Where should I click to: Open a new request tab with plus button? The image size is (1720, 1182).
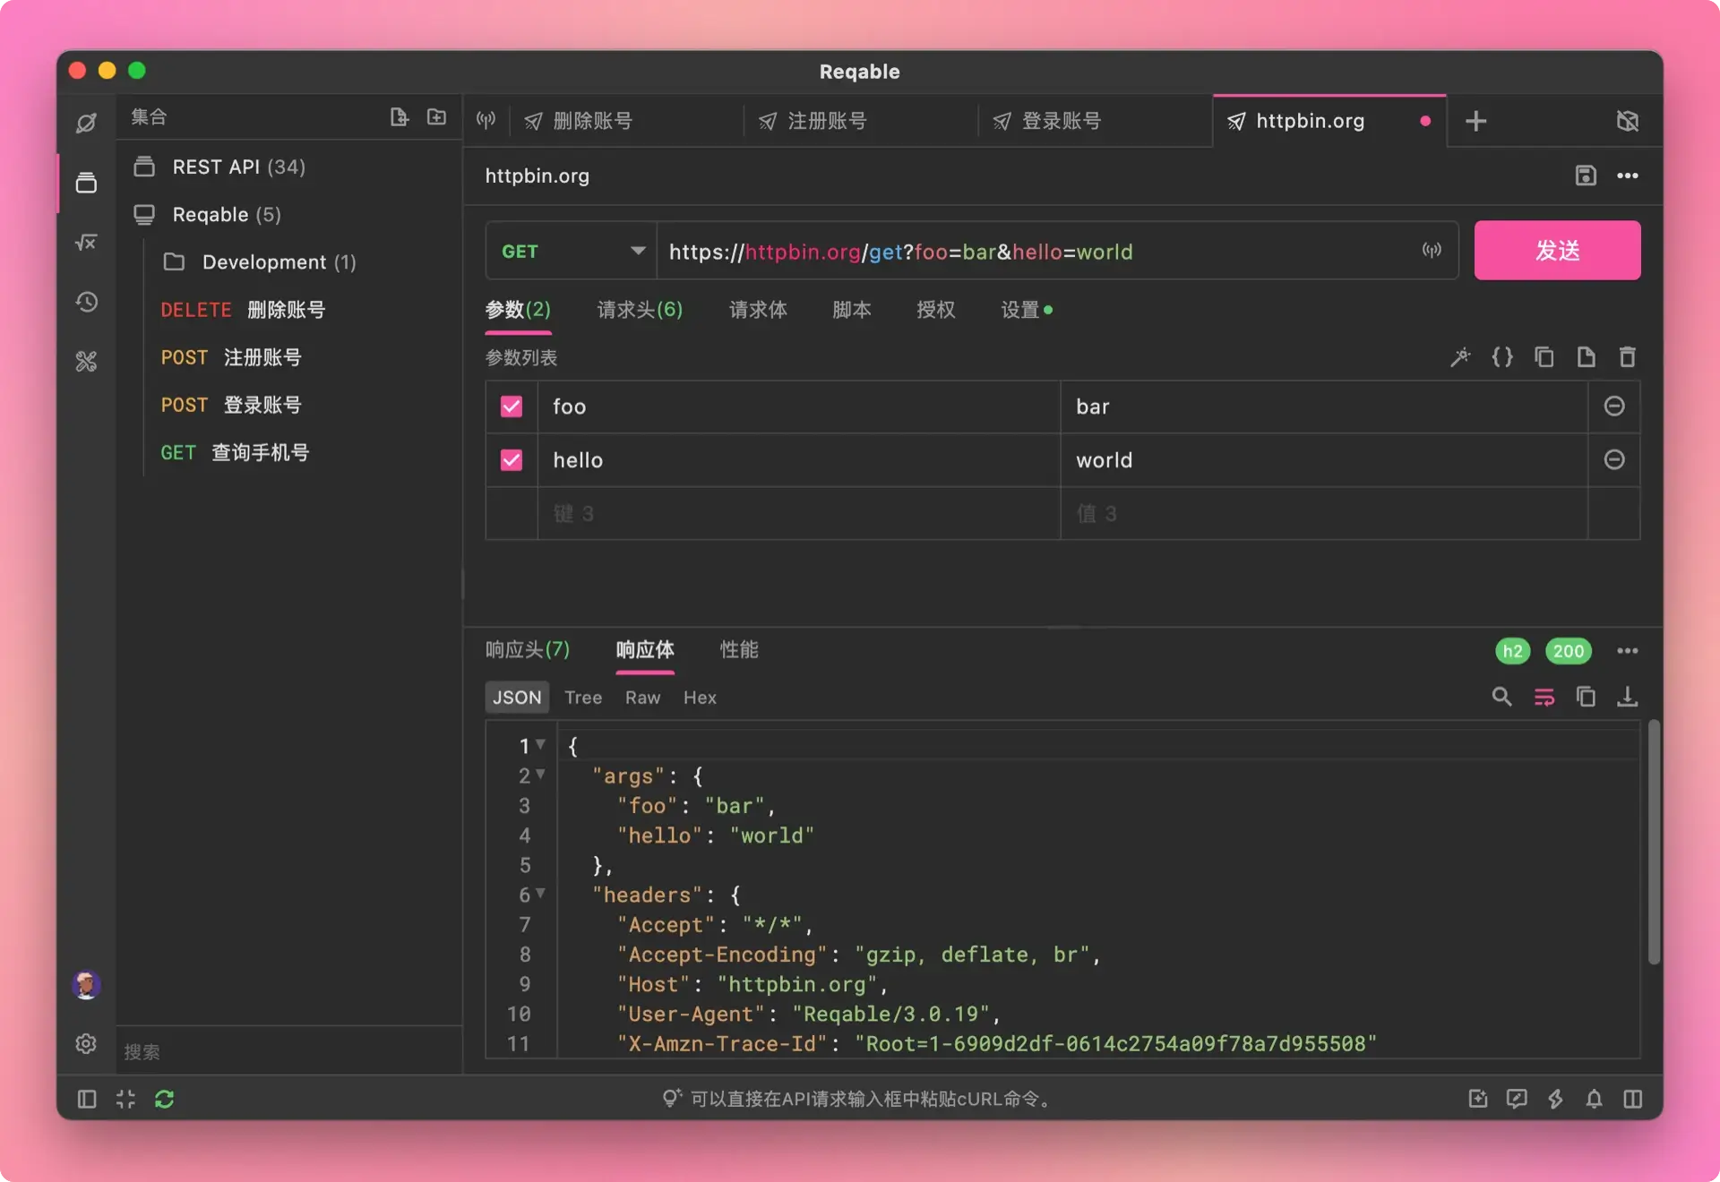point(1476,120)
